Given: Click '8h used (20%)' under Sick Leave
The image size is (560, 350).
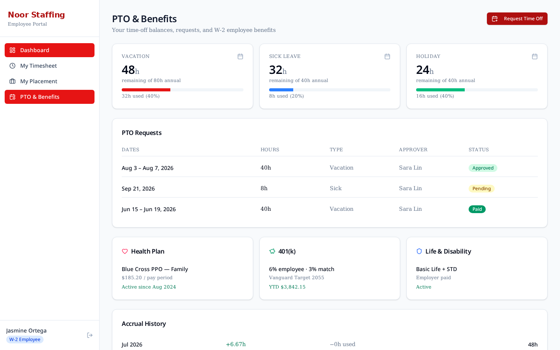Looking at the screenshot, I should pos(286,96).
